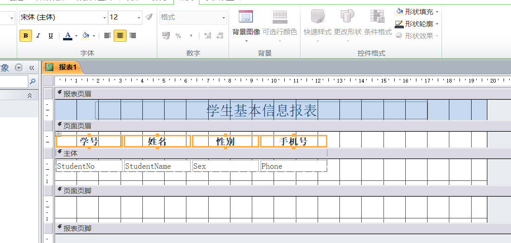Align text right in the font group

coord(133,36)
